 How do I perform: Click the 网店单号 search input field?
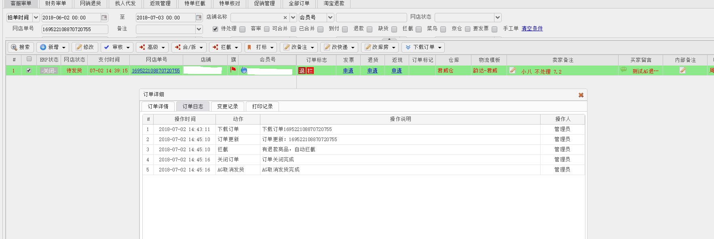75,29
